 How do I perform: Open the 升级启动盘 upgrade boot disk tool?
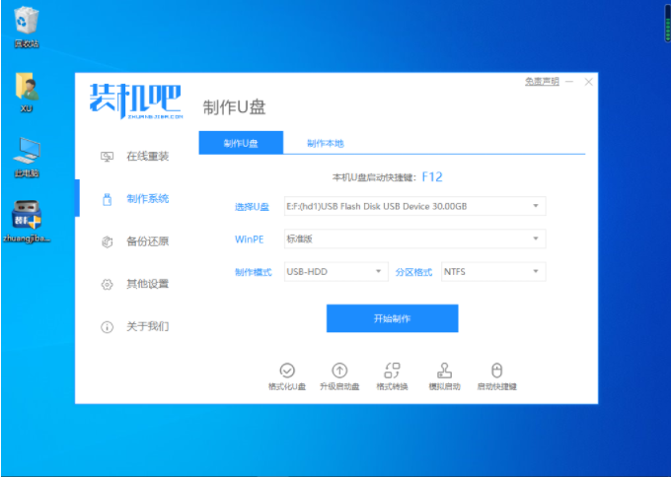point(339,371)
